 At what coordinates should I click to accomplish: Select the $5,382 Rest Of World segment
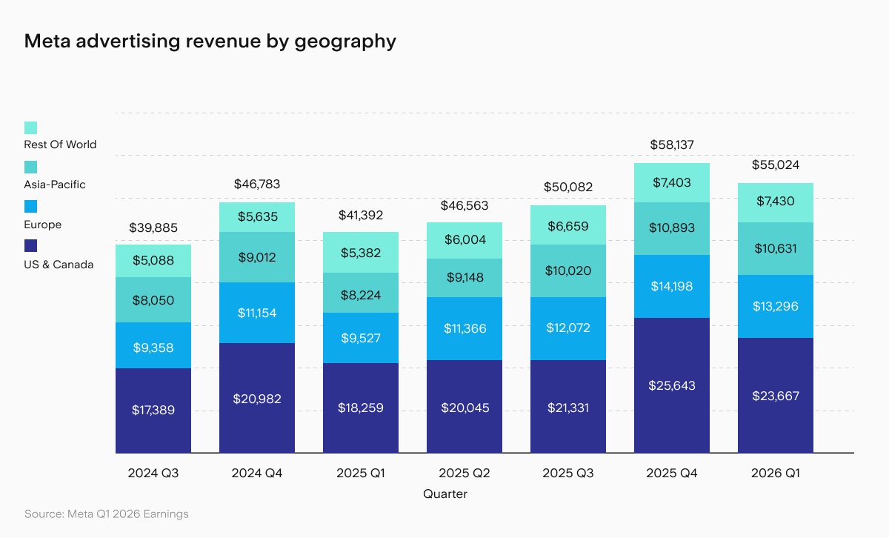coord(361,252)
